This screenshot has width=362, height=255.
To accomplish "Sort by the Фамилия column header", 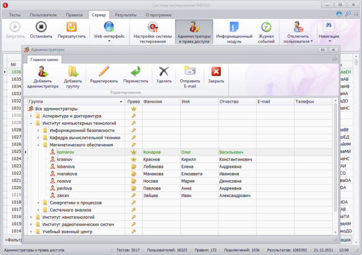I will (162, 102).
